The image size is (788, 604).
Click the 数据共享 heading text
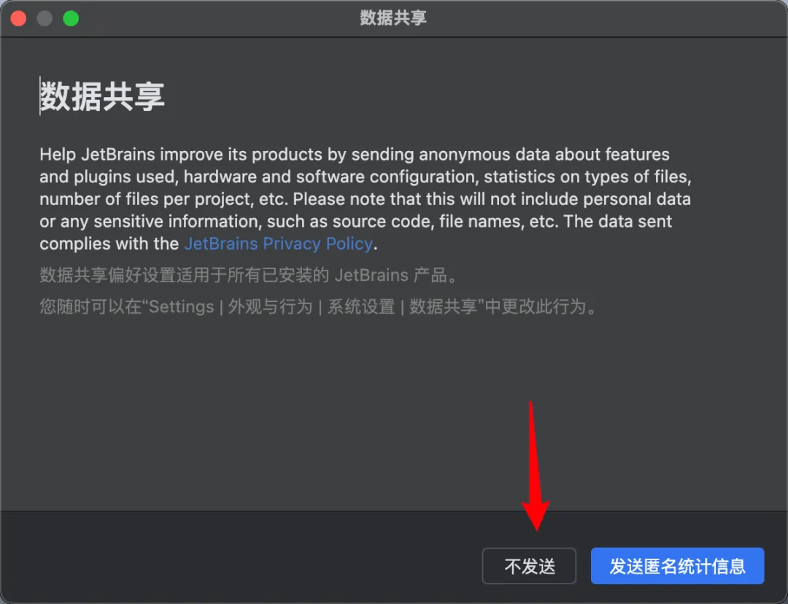coord(102,96)
